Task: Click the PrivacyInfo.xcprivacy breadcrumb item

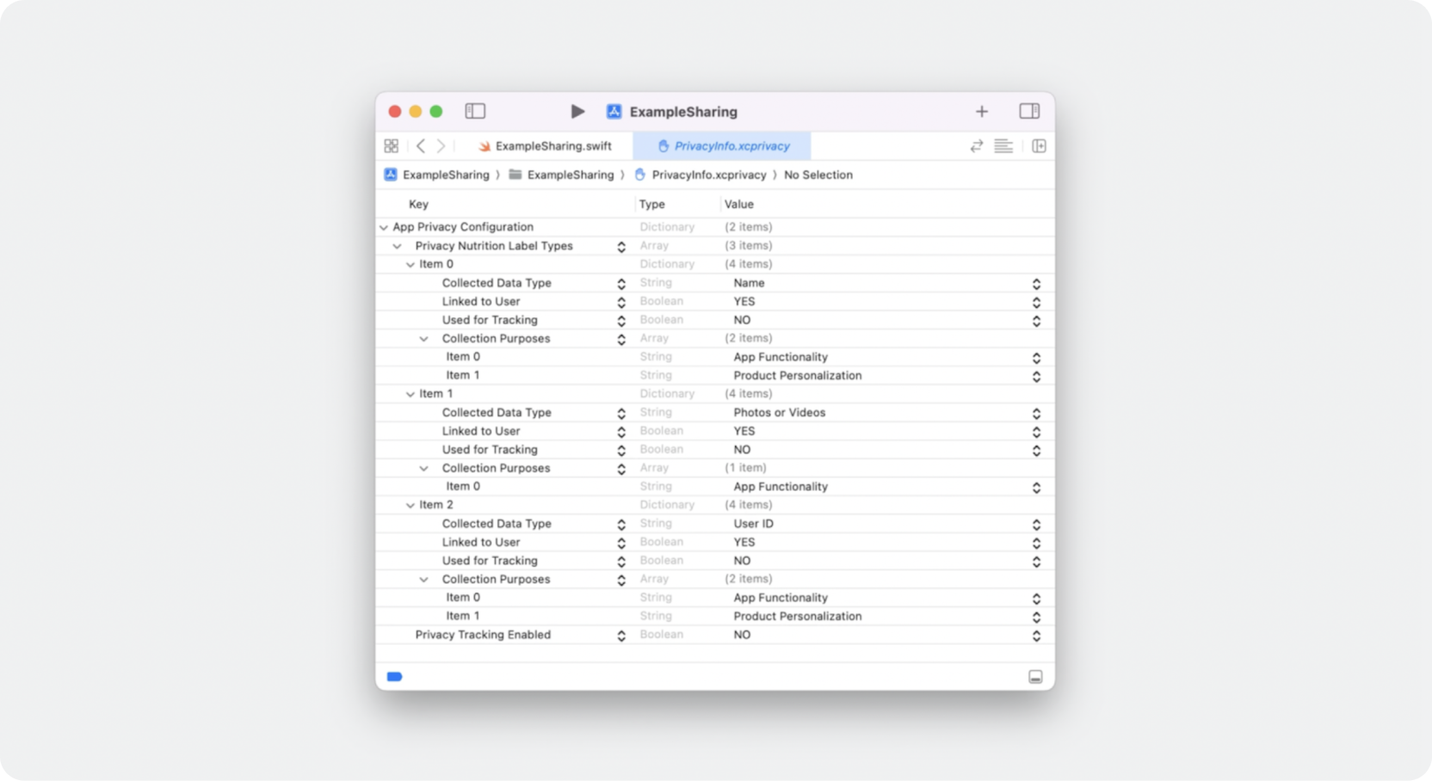Action: pyautogui.click(x=700, y=175)
